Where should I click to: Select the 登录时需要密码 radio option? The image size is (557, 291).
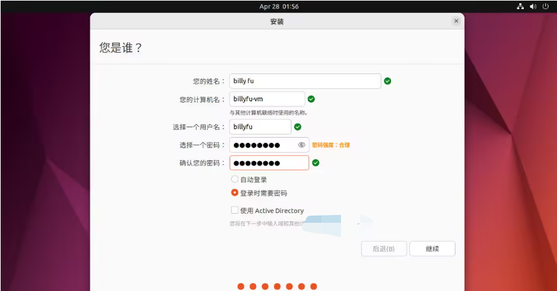tap(234, 193)
